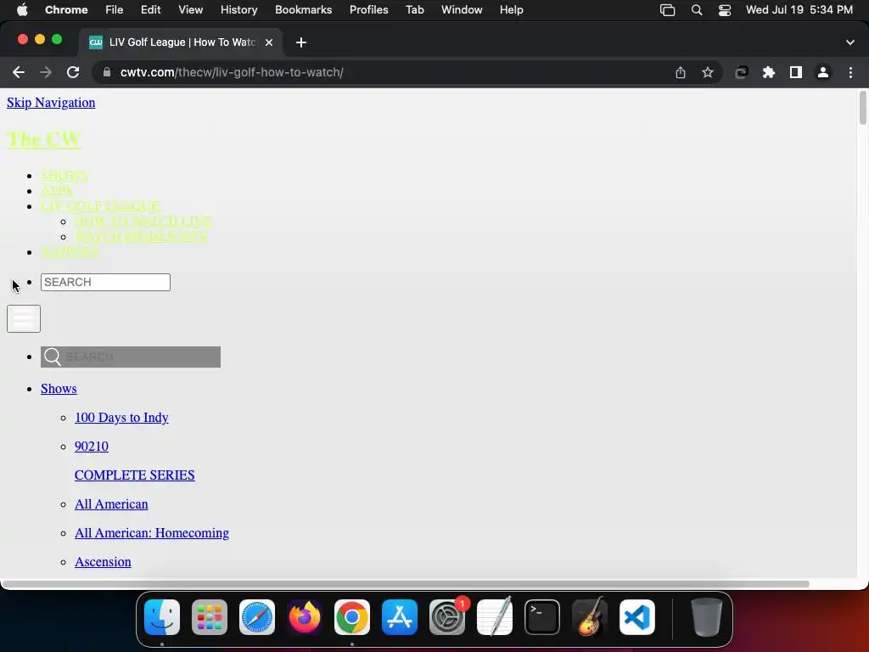The width and height of the screenshot is (869, 652).
Task: Open the Apple menu
Action: (21, 9)
